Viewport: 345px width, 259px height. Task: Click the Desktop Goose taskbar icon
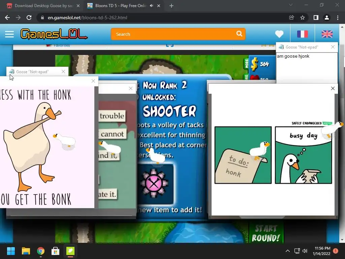point(70,251)
